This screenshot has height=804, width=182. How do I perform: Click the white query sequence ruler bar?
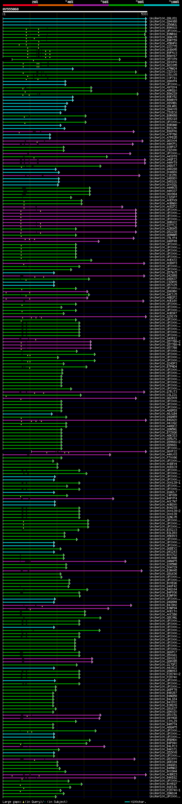[x=75, y=12]
